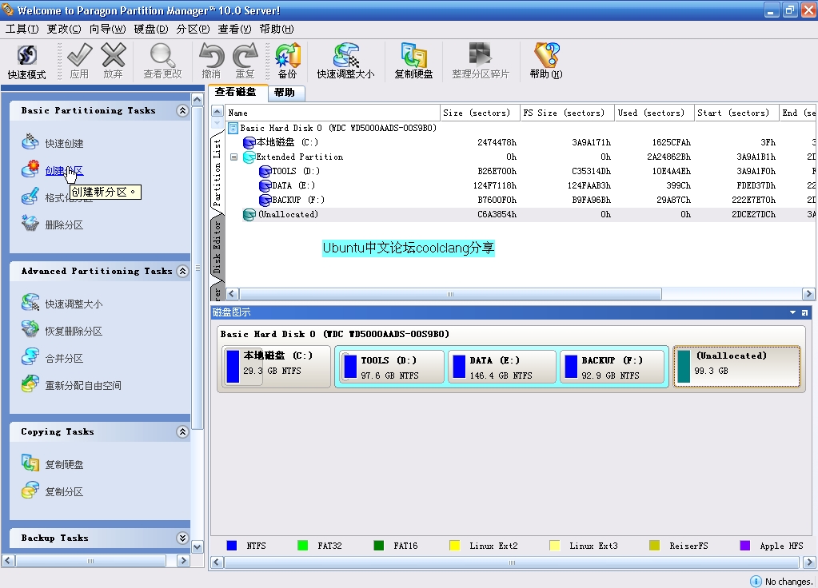Open the 更改(C) menu

pos(64,30)
